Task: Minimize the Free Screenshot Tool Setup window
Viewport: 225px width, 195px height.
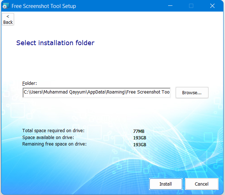Action: pos(170,6)
